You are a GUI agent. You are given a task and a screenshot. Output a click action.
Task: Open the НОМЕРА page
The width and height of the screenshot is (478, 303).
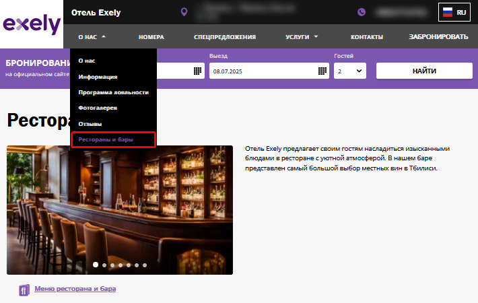tap(151, 37)
